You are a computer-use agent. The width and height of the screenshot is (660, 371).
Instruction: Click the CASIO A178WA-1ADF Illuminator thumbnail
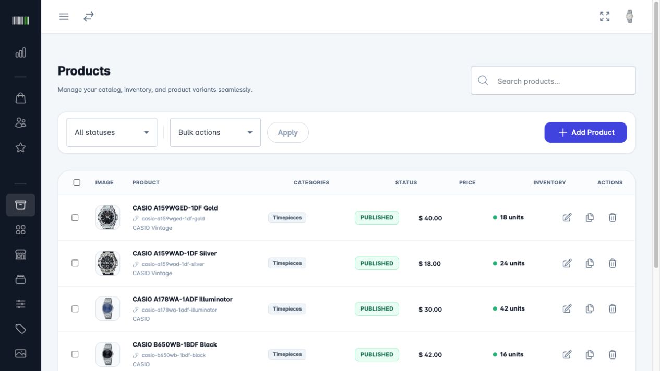coord(107,308)
